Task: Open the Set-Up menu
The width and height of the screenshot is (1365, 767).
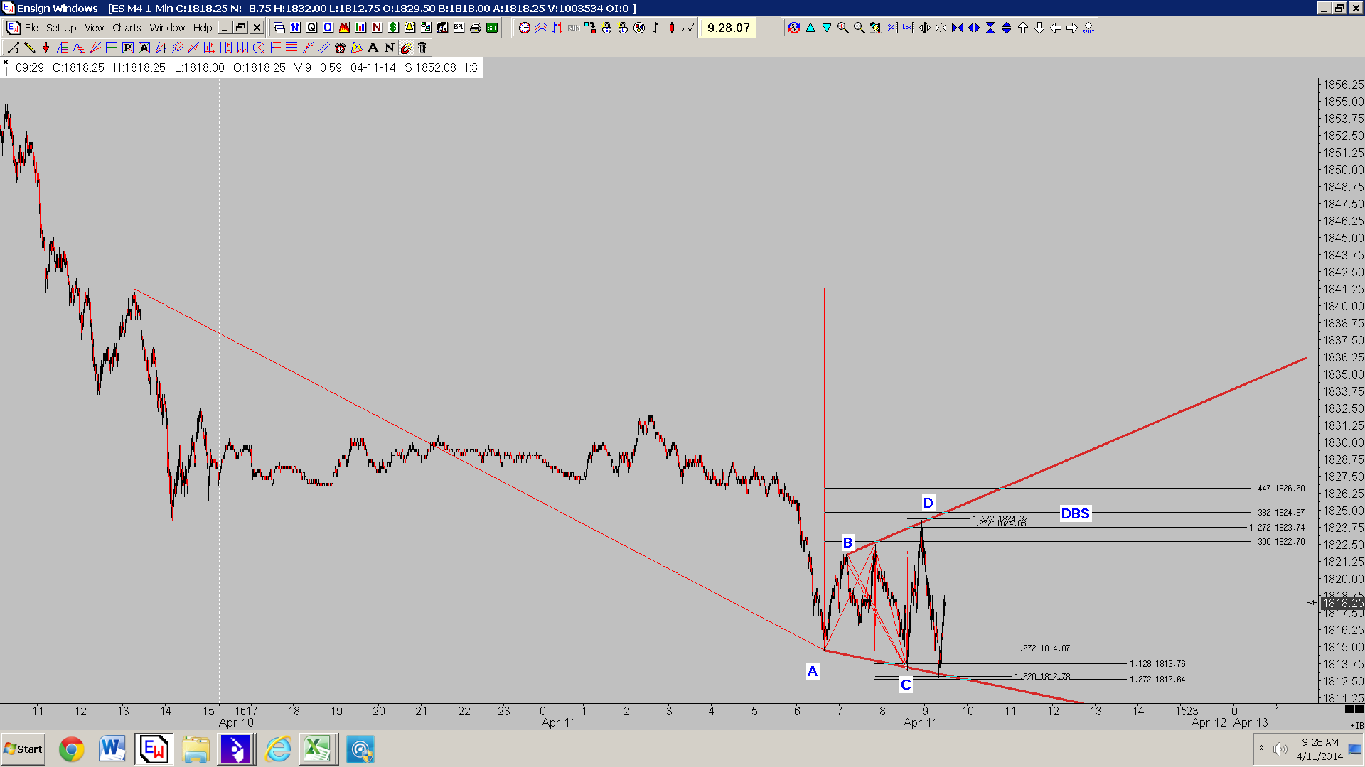Action: click(x=61, y=28)
